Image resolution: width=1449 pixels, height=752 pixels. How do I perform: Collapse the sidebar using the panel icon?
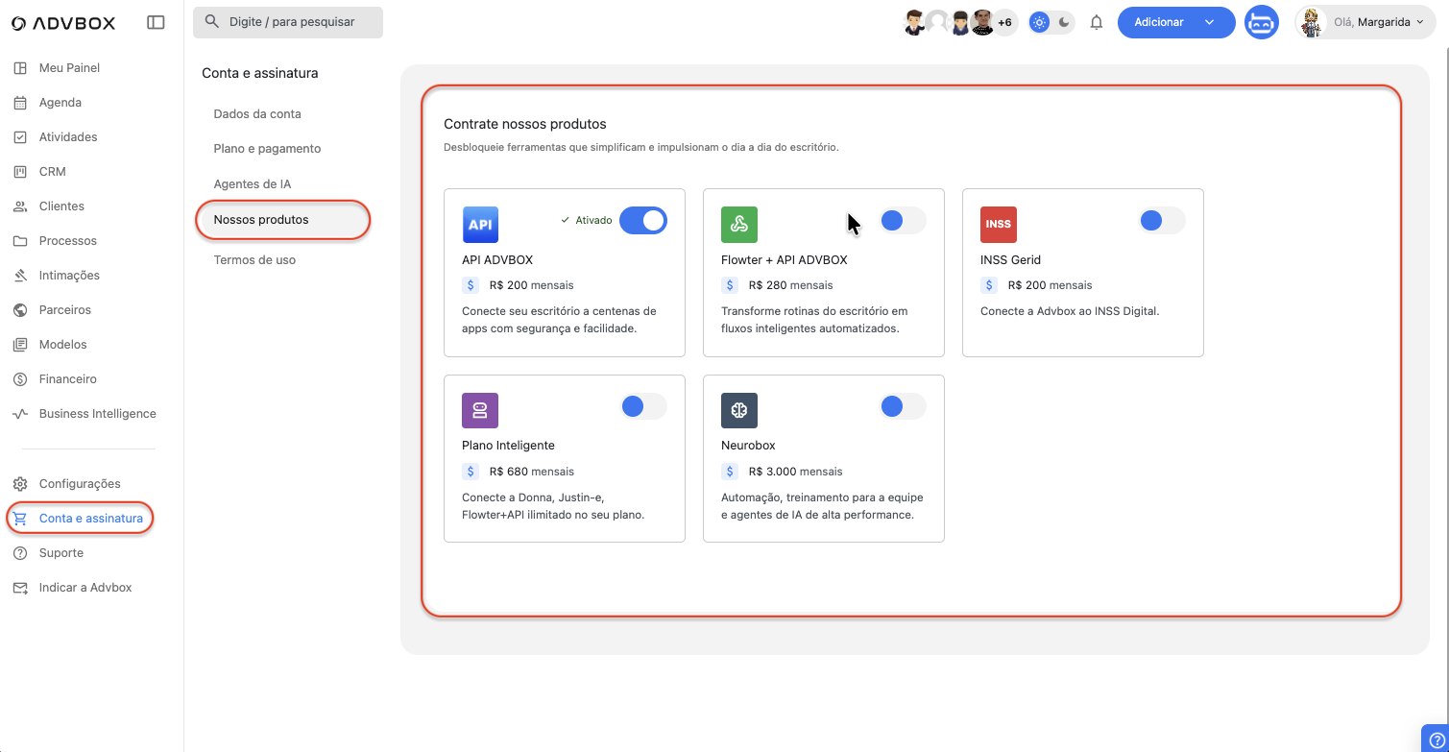[x=156, y=22]
